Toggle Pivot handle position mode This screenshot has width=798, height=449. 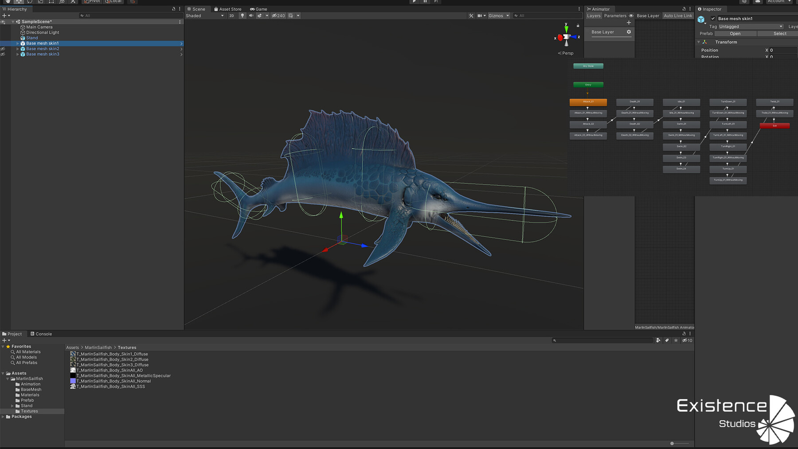[x=91, y=2]
